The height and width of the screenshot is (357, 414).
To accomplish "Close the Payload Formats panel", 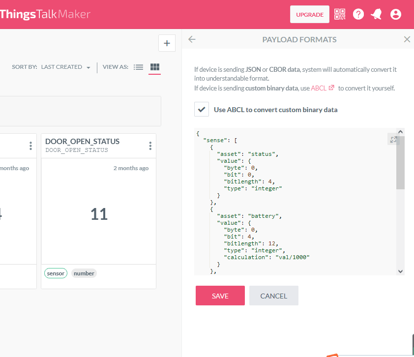I will click(x=407, y=40).
